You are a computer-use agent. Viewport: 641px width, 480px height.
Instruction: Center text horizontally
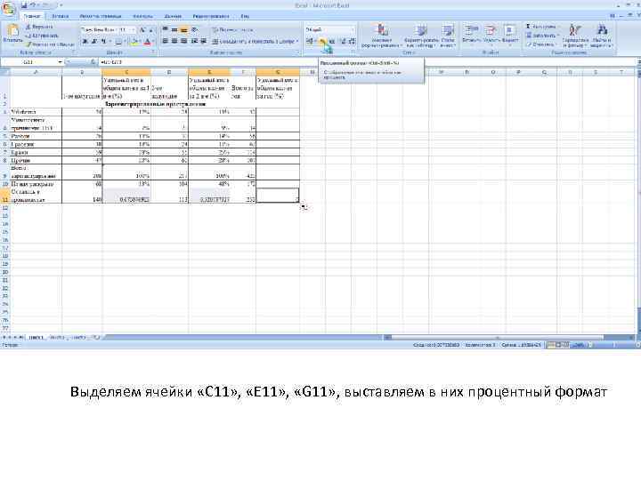tap(174, 41)
